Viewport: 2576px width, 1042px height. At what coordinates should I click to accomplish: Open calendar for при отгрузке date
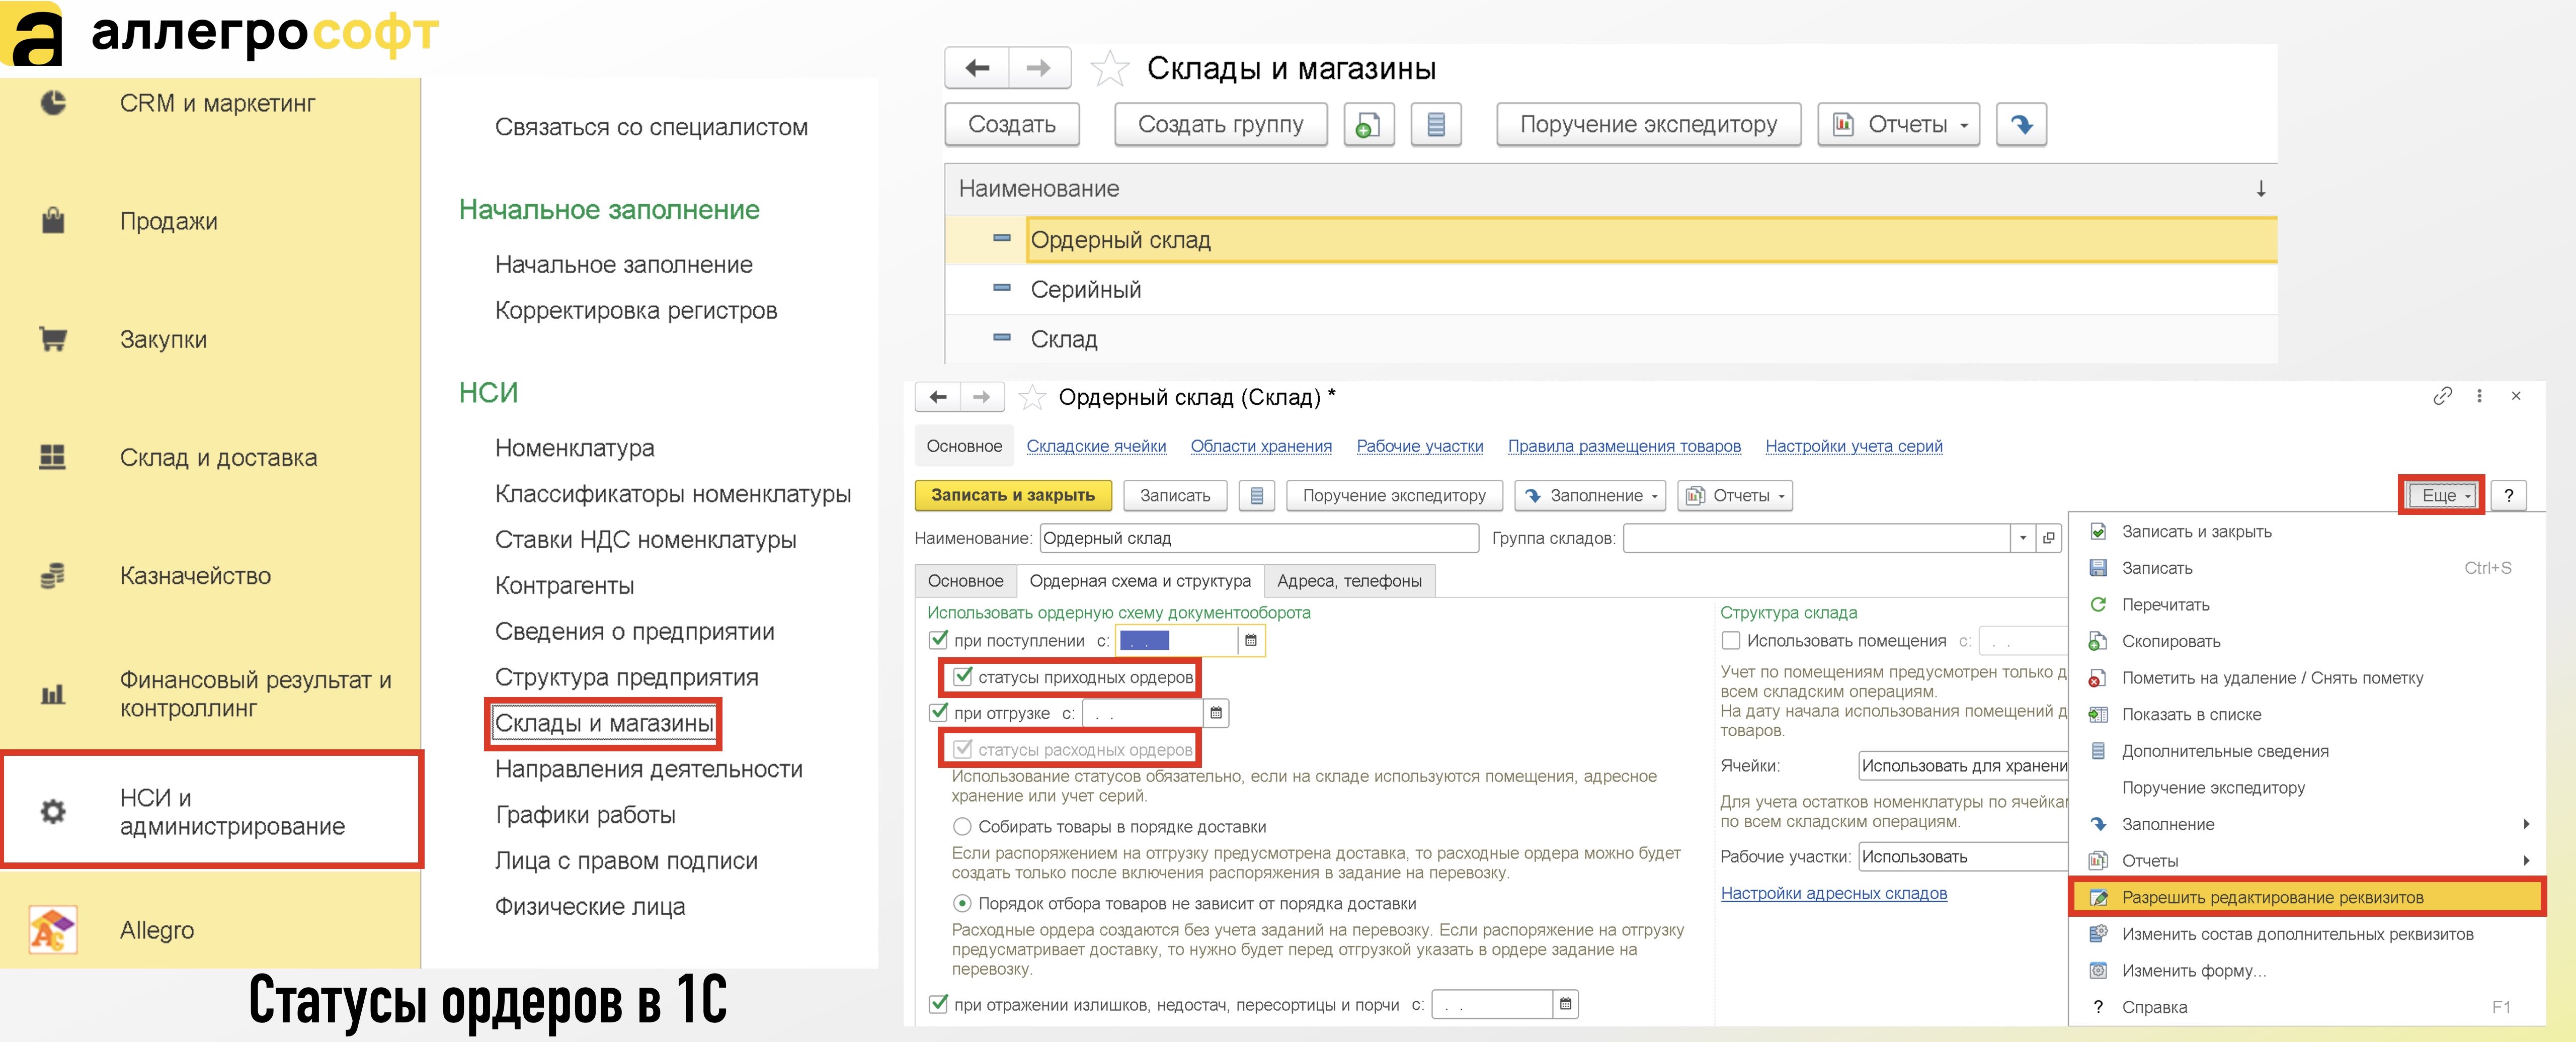[x=1216, y=713]
